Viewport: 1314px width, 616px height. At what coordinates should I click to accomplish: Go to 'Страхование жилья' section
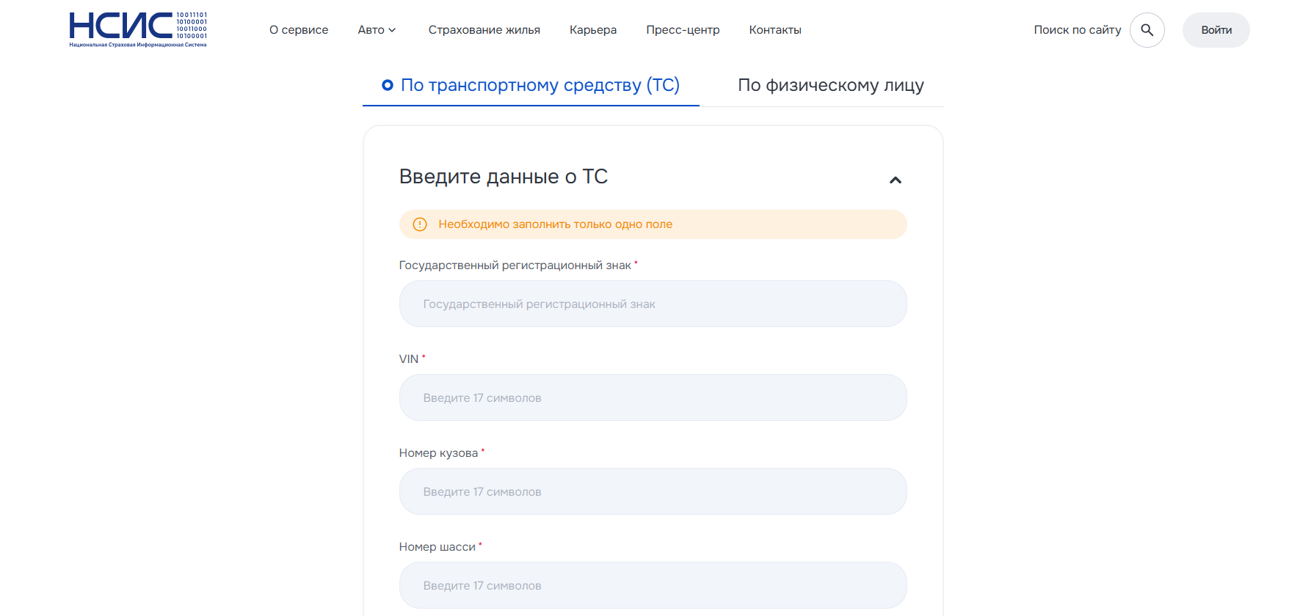tap(484, 30)
